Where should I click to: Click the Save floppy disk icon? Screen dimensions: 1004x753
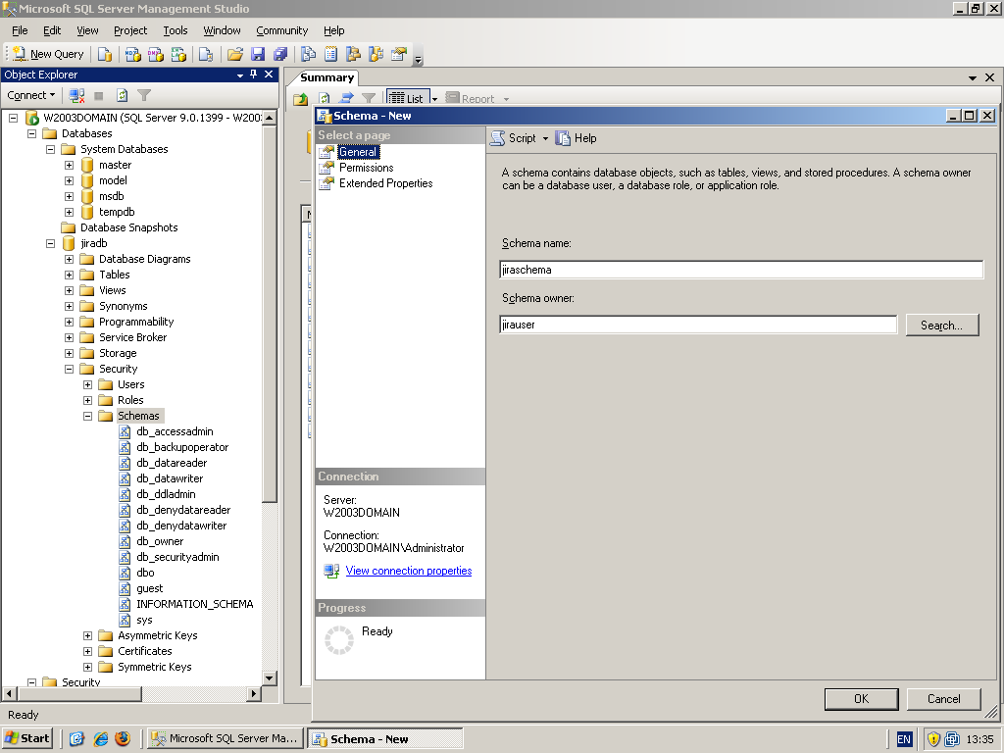[x=258, y=55]
